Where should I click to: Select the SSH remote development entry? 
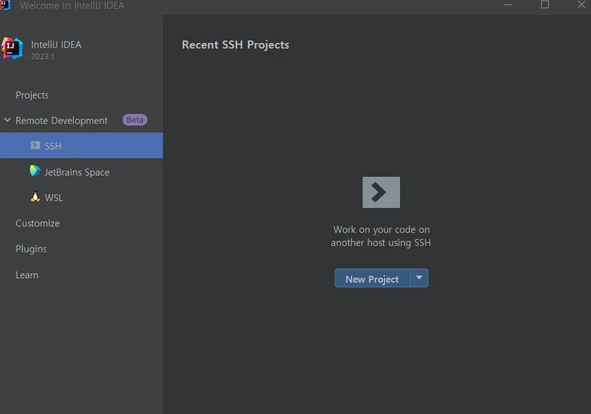pyautogui.click(x=81, y=145)
